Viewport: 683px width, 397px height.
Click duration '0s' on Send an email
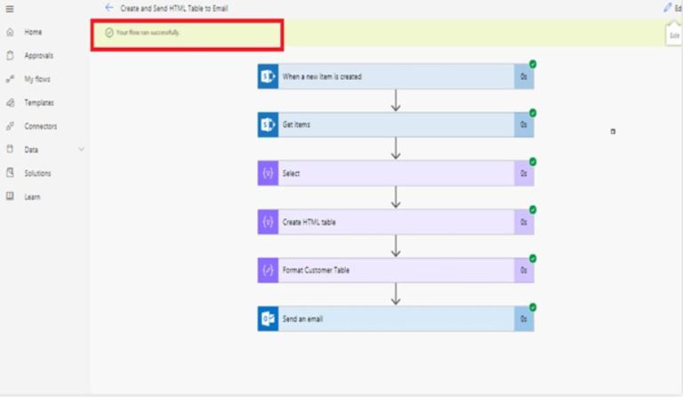(524, 319)
